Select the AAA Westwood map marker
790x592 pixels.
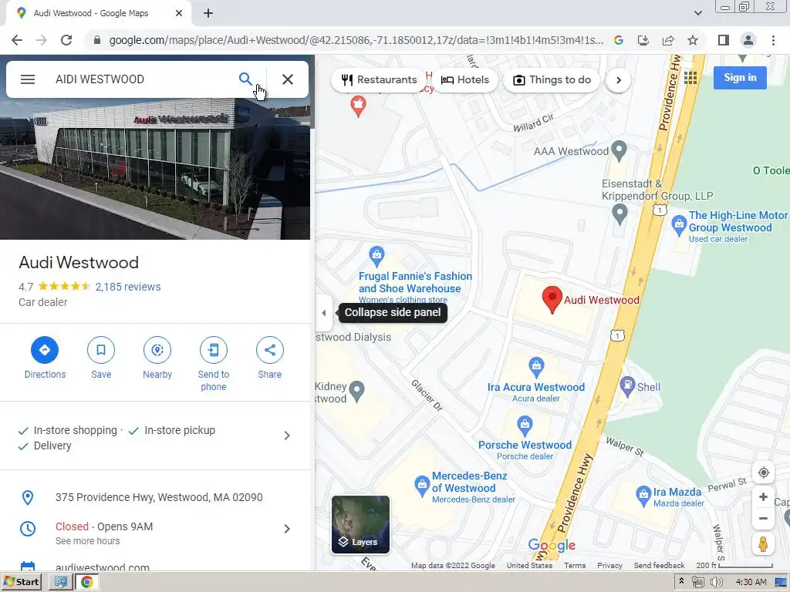[619, 150]
